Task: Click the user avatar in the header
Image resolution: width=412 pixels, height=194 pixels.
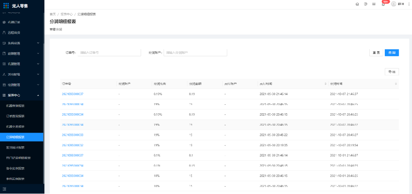Action: (394, 4)
